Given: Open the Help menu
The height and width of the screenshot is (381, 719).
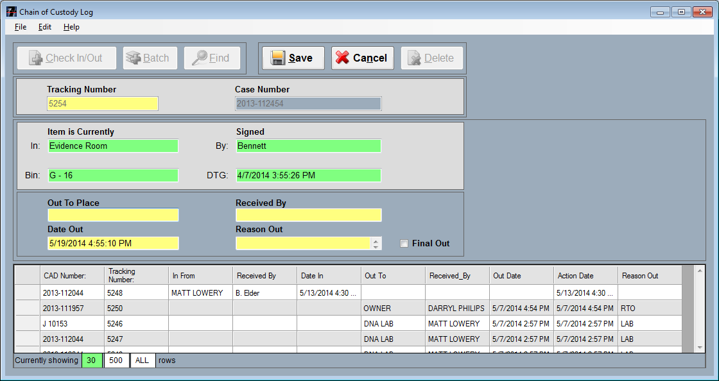Looking at the screenshot, I should [x=71, y=27].
